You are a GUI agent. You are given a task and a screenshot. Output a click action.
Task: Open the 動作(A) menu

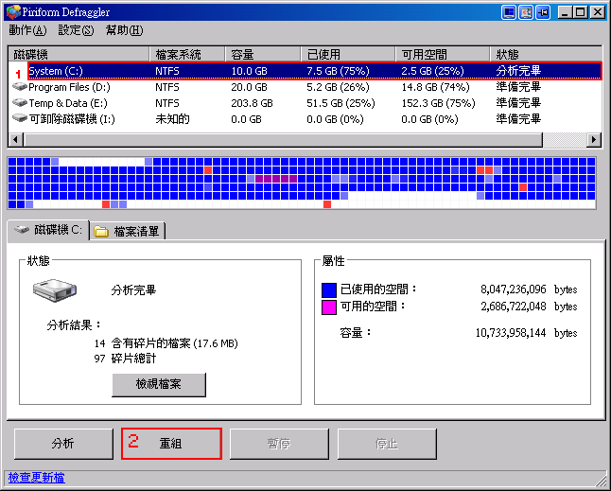tap(27, 30)
